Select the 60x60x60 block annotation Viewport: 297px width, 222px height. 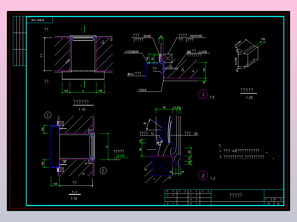196,36
